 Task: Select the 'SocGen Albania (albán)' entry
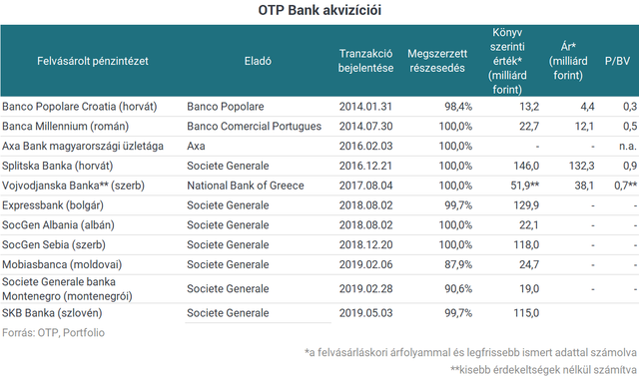[58, 225]
